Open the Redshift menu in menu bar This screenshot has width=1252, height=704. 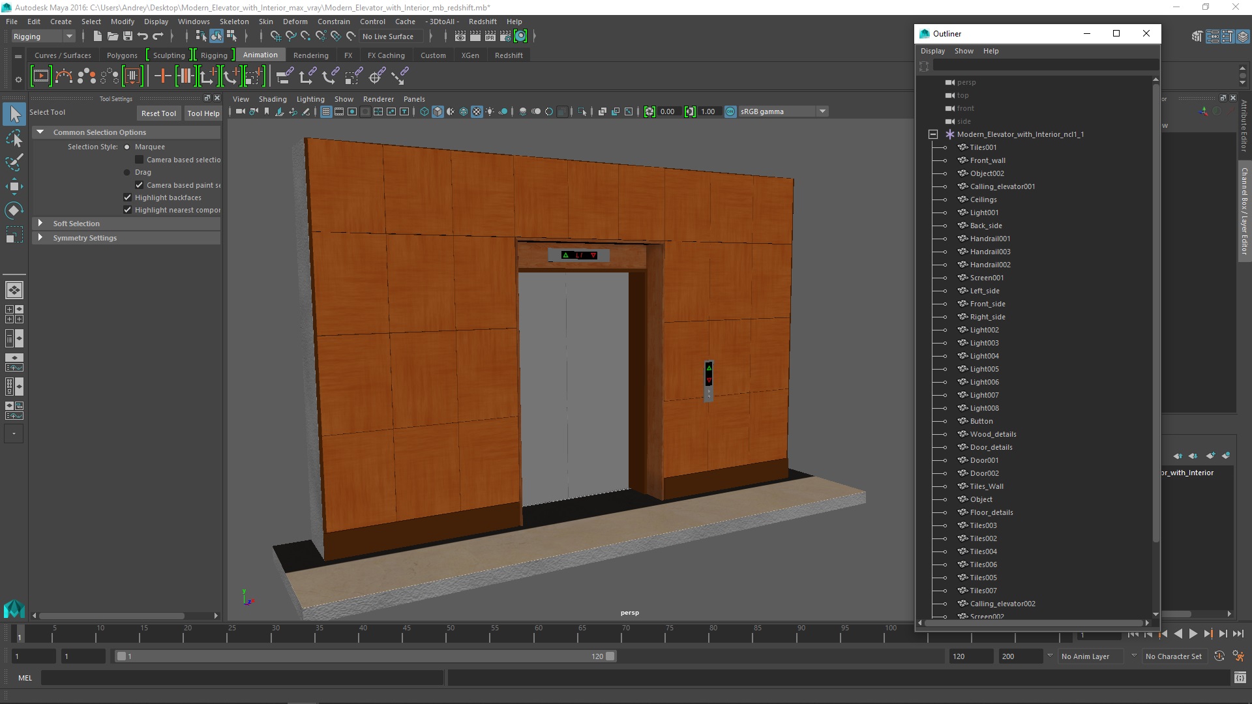pyautogui.click(x=483, y=22)
